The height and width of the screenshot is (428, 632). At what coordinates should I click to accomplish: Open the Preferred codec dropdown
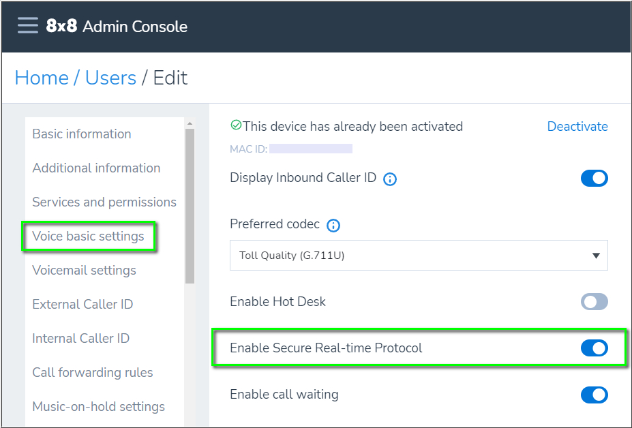(418, 256)
